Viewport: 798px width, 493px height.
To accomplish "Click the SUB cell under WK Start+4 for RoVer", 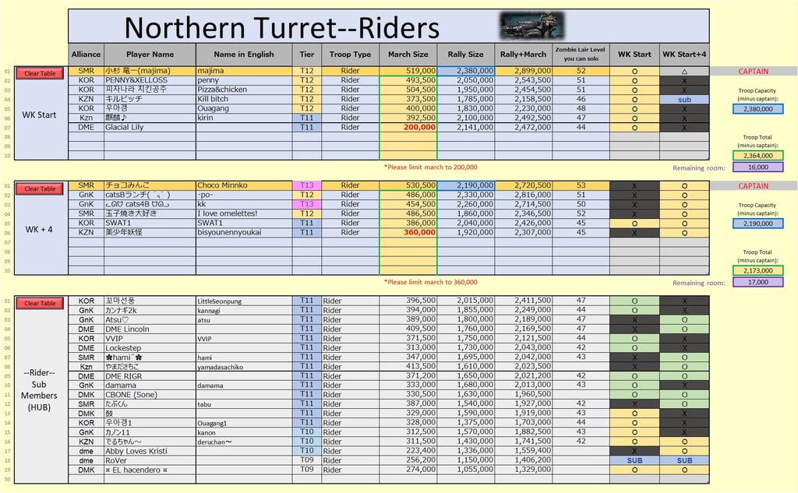I will [x=684, y=460].
